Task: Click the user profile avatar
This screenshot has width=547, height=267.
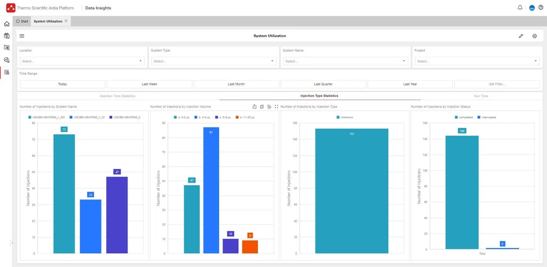Action: [531, 8]
